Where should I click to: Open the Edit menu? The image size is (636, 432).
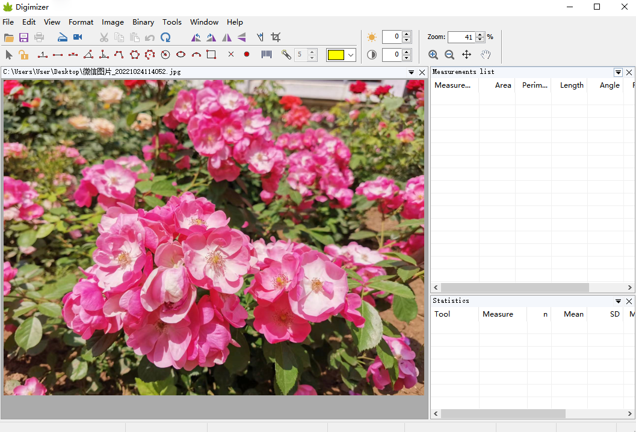click(29, 22)
